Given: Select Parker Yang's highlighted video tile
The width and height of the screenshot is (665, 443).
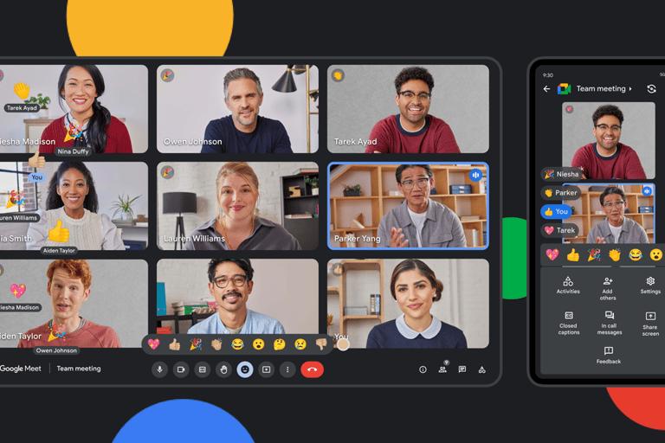Looking at the screenshot, I should point(408,206).
